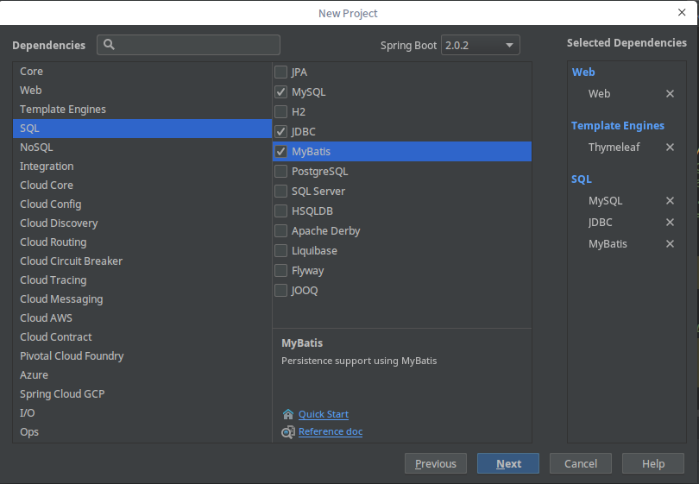Select the Cloud AWS category
Screen dimensions: 699x484
[142, 318]
